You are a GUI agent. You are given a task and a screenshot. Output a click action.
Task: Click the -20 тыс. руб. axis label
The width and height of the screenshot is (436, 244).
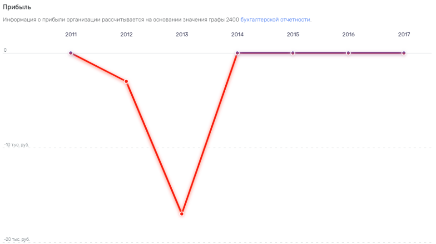(17, 239)
